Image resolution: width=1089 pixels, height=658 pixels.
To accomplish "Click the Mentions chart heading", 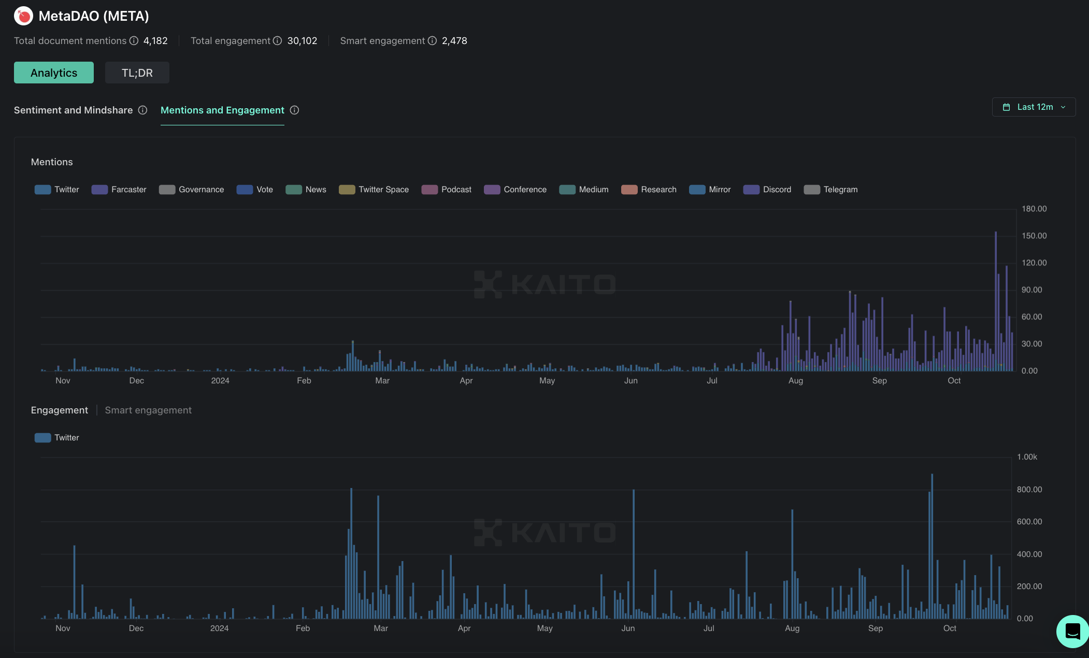I will tap(52, 162).
